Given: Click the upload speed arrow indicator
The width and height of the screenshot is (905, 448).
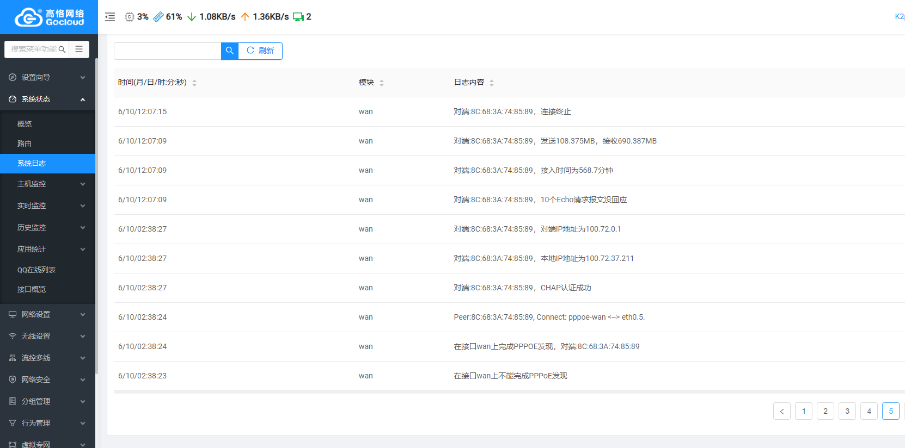Looking at the screenshot, I should pos(245,17).
